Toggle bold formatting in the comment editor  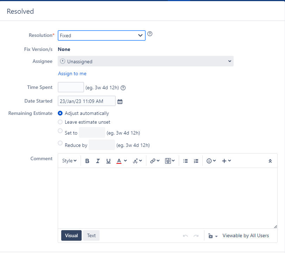[x=87, y=161]
